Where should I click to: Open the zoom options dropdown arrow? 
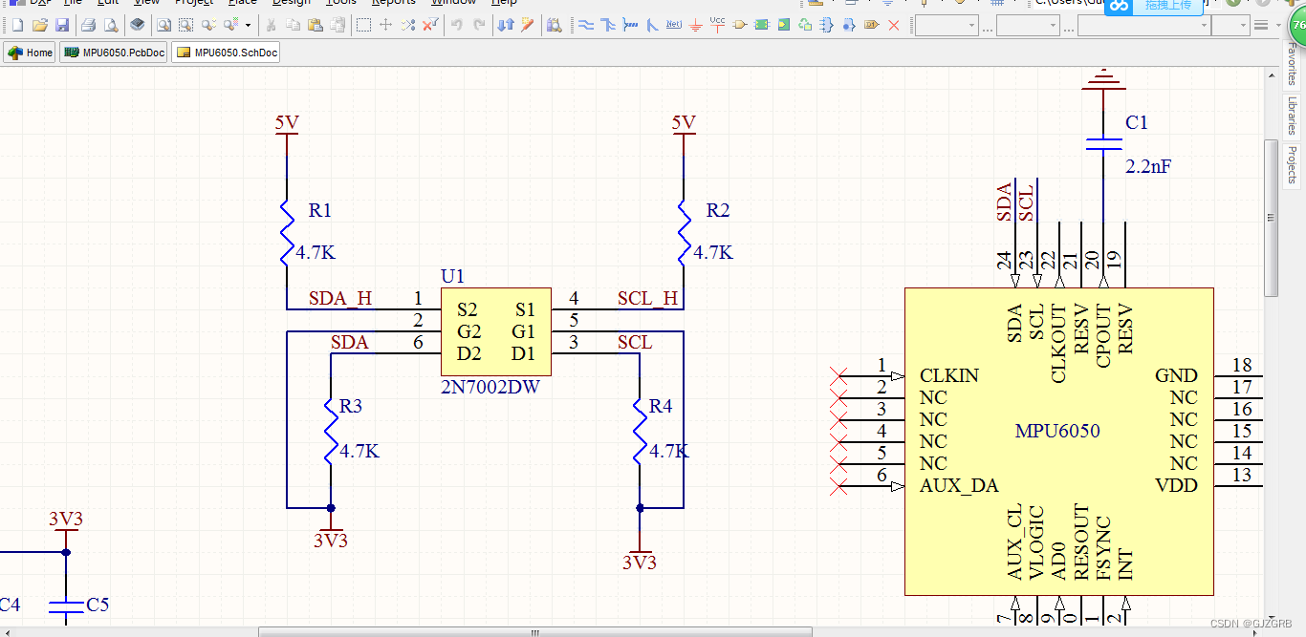[249, 25]
